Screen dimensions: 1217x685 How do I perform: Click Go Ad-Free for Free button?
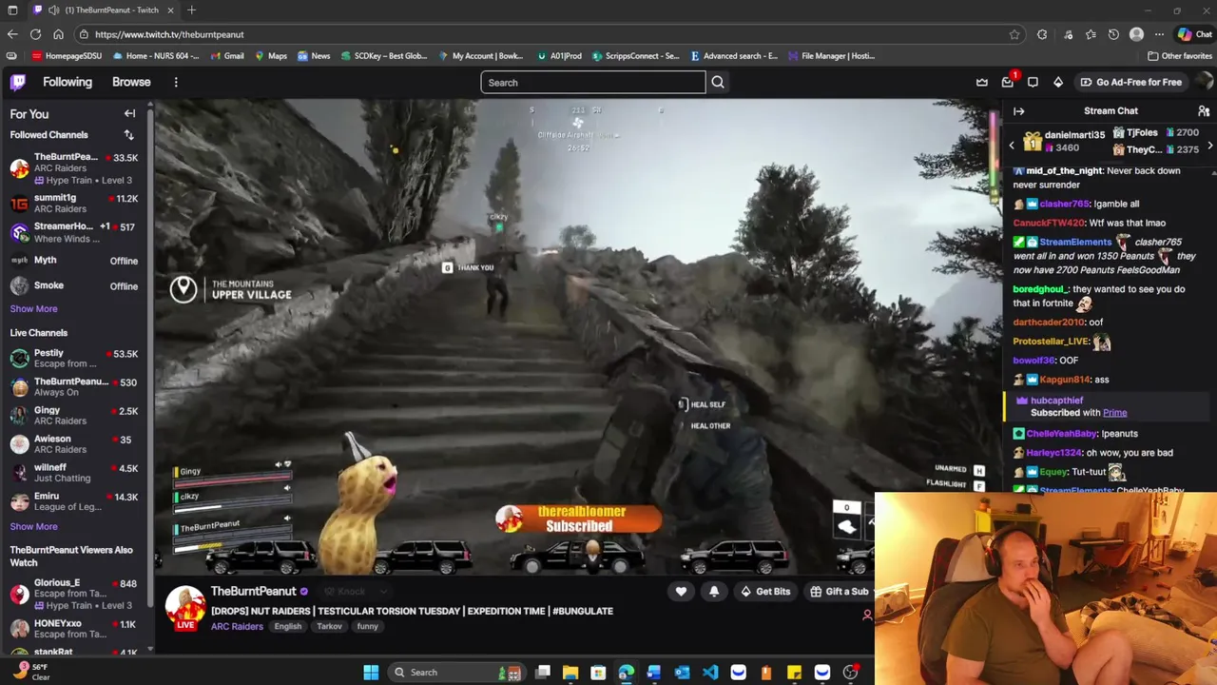tap(1131, 82)
